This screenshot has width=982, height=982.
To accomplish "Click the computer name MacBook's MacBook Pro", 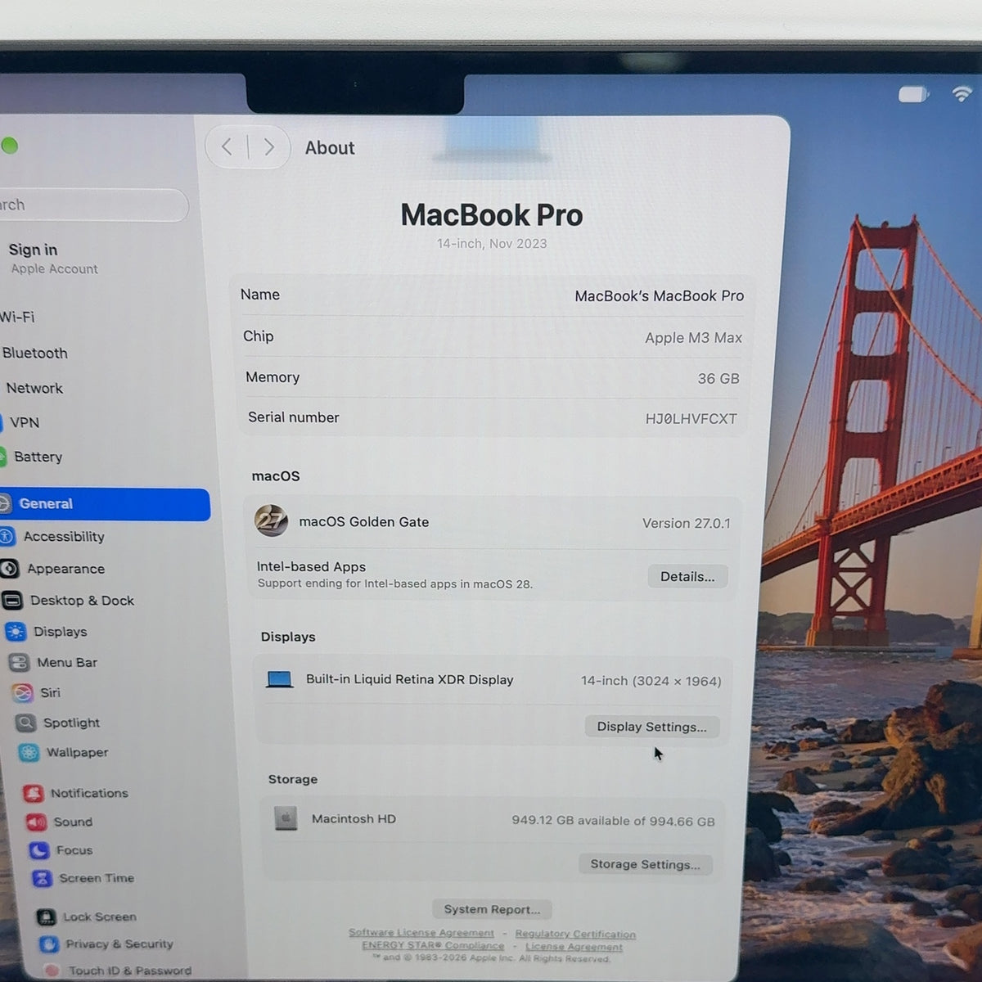I will pyautogui.click(x=659, y=295).
